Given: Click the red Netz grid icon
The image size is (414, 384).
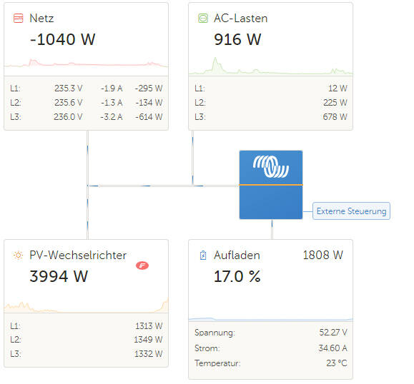Looking at the screenshot, I should coord(18,18).
